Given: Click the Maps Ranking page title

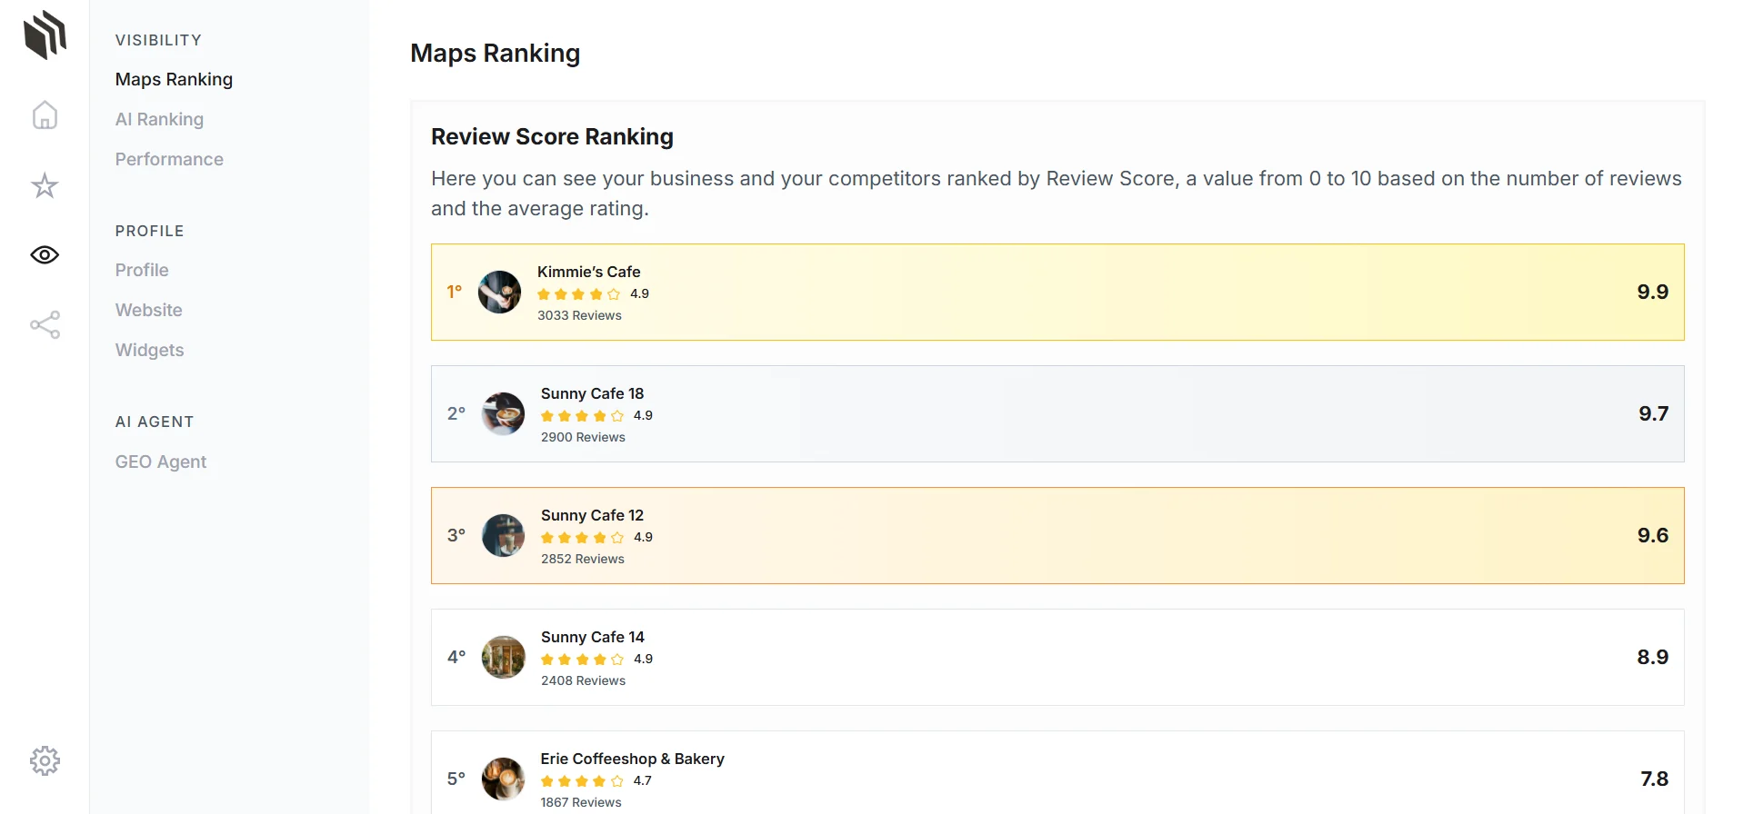Looking at the screenshot, I should click(x=495, y=53).
